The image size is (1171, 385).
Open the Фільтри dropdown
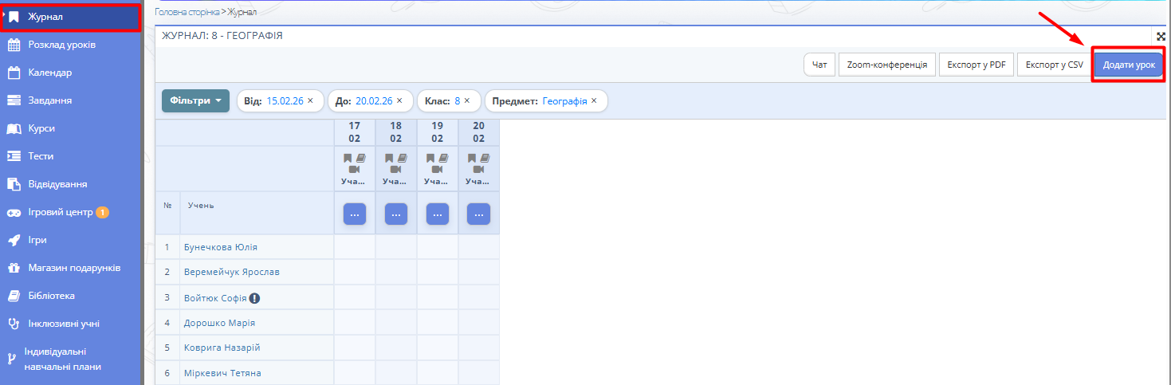(195, 101)
